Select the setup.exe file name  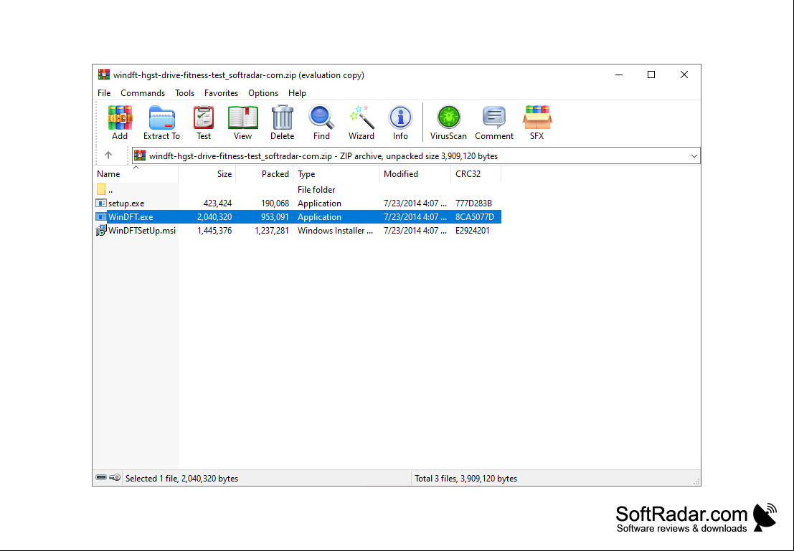[x=126, y=203]
